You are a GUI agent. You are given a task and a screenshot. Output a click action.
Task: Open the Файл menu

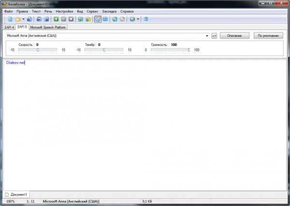pos(8,12)
